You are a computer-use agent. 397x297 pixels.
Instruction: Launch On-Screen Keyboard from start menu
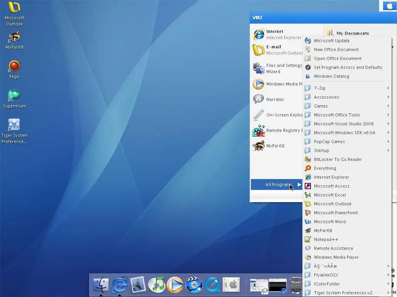[277, 115]
